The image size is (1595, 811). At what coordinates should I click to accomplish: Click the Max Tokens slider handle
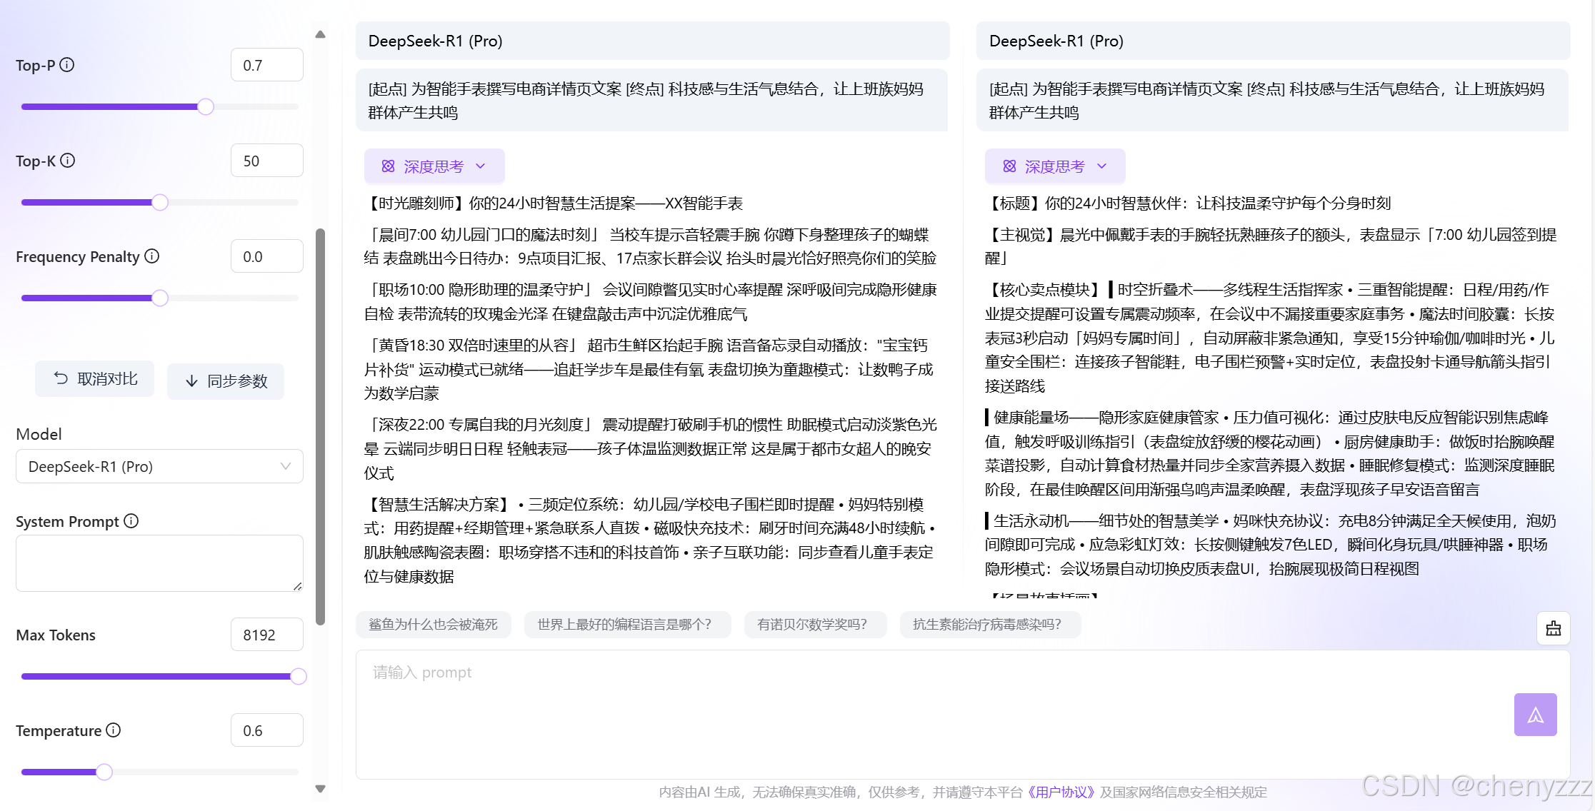[x=299, y=676]
